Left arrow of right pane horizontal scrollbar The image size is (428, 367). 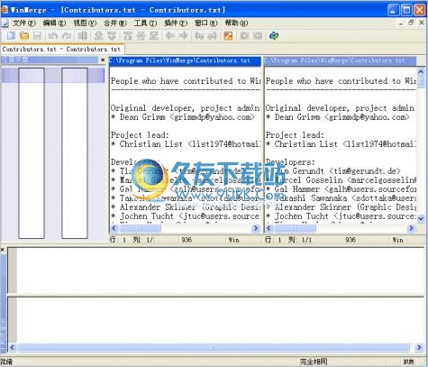pyautogui.click(x=269, y=228)
